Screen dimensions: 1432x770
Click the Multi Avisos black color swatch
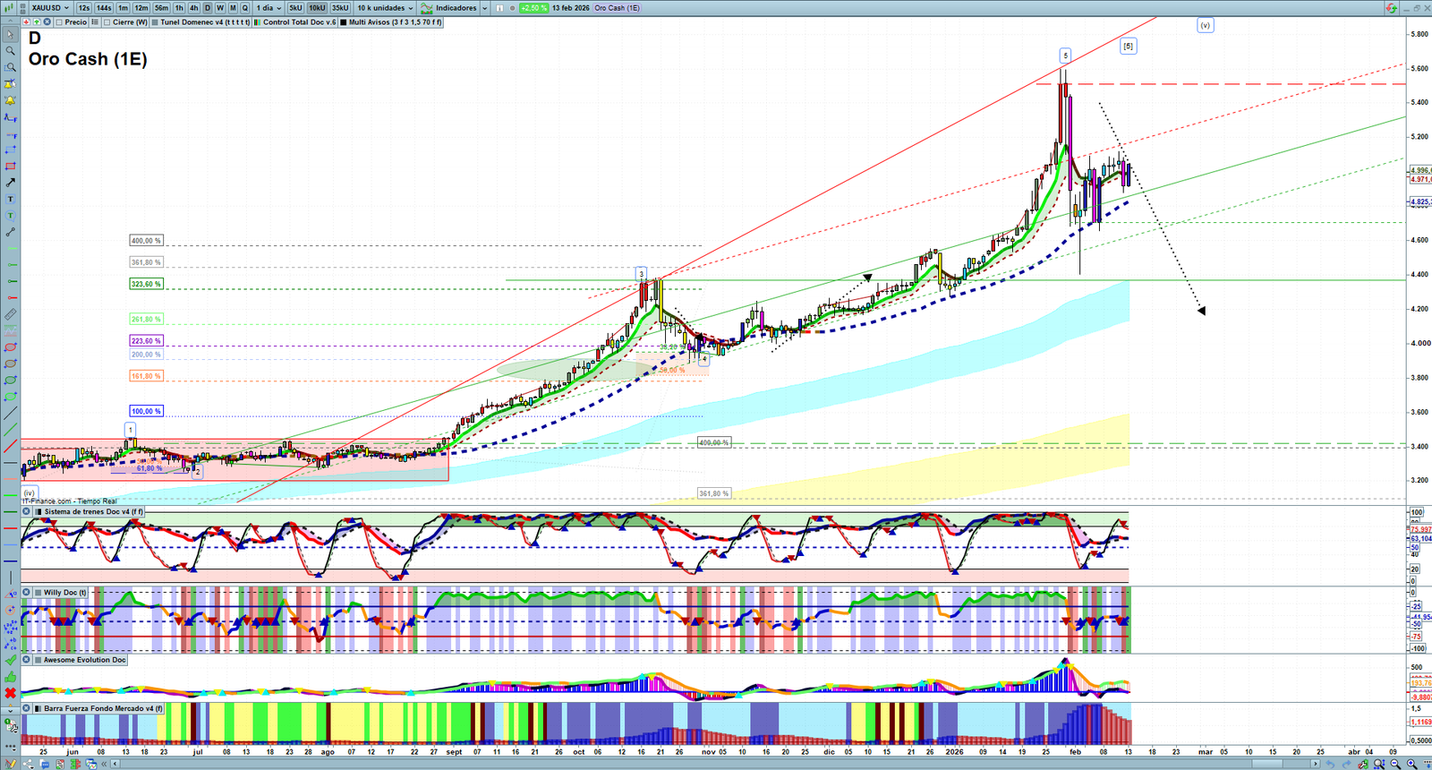pos(344,22)
